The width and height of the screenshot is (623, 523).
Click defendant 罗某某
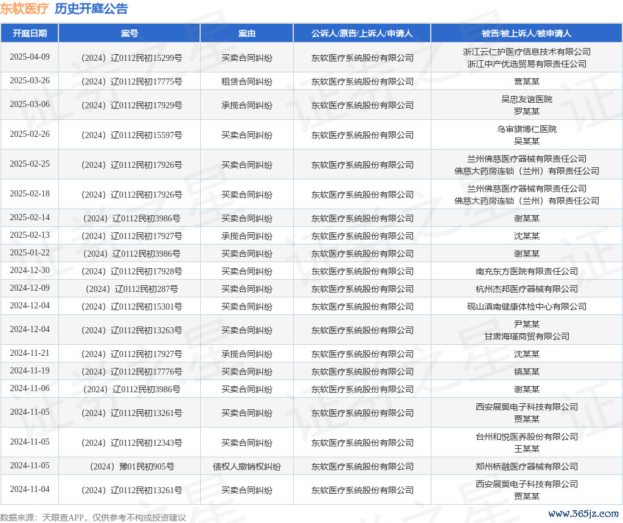point(526,111)
